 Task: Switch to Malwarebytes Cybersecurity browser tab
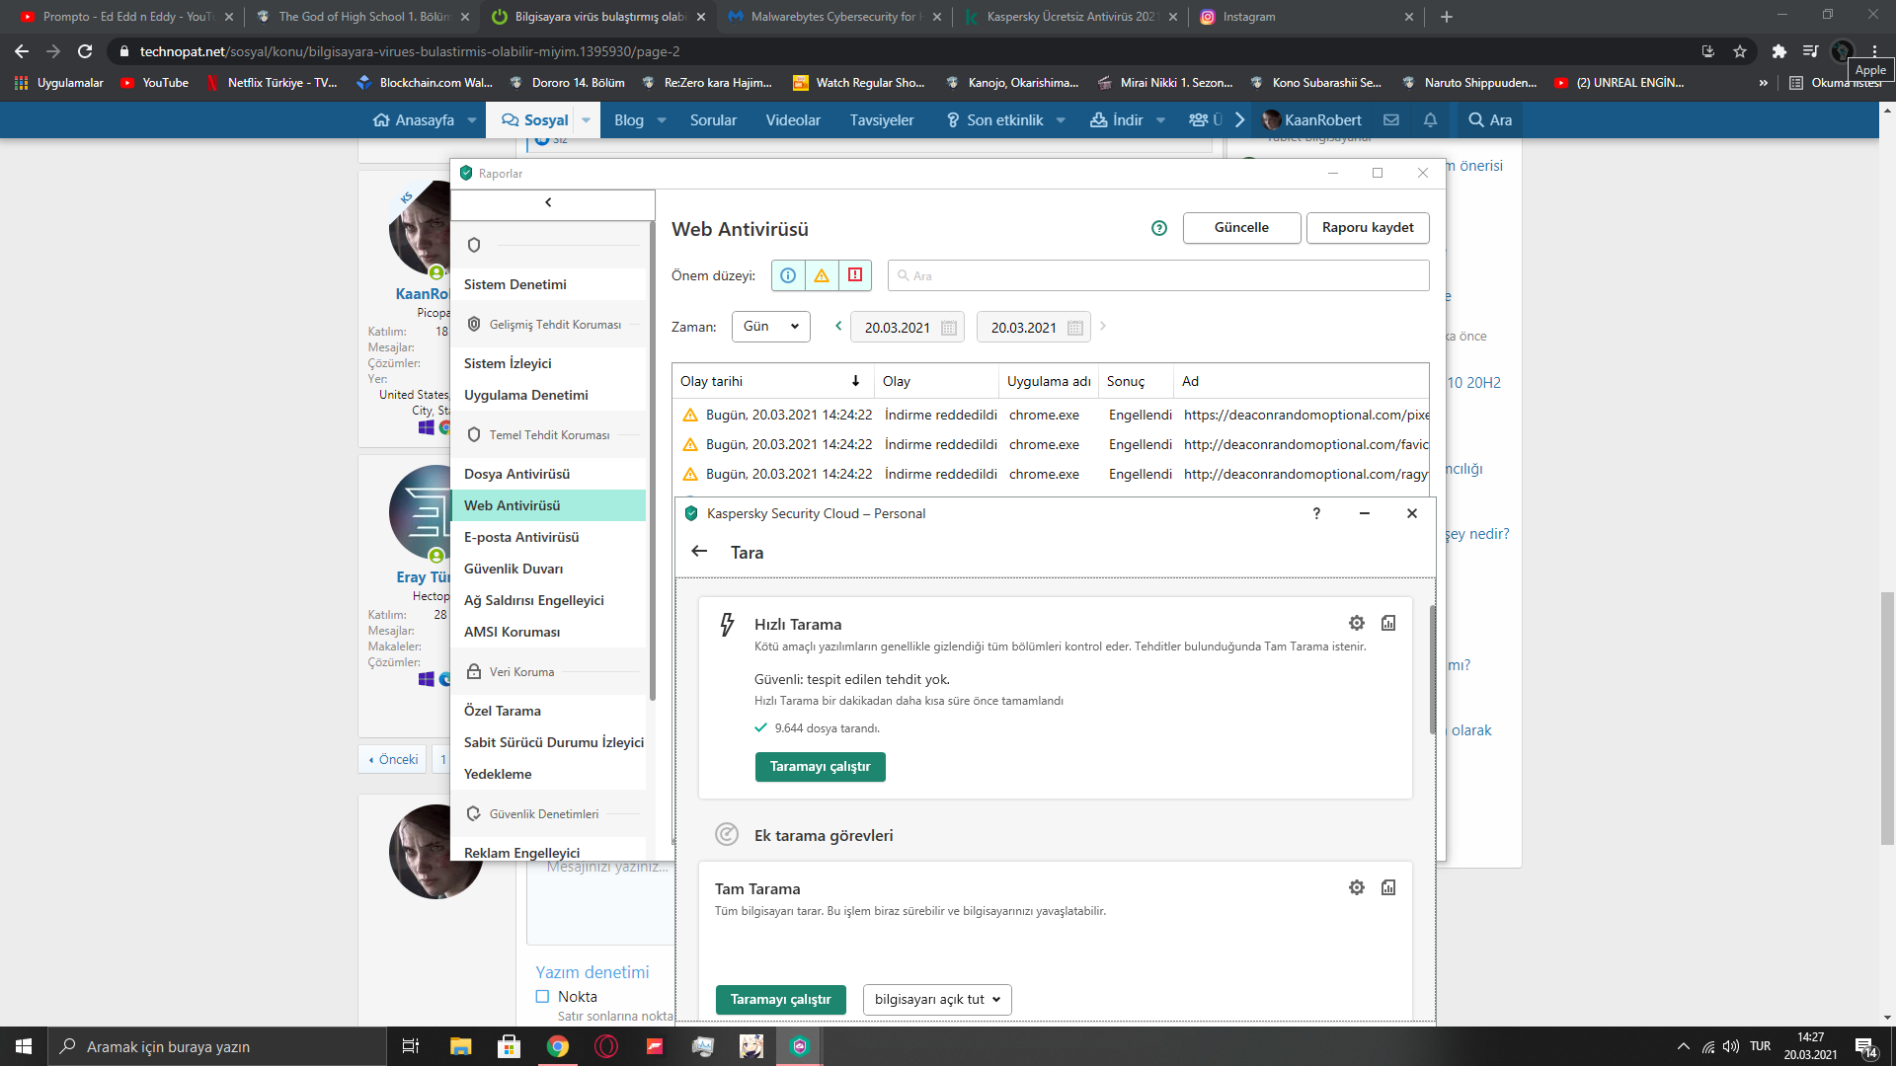point(831,17)
